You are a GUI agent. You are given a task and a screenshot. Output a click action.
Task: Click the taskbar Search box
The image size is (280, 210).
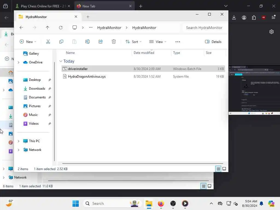click(112, 203)
